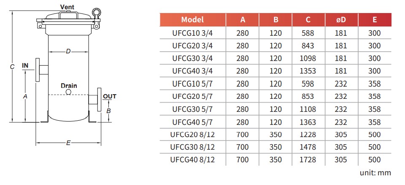Select the øD column header
The width and height of the screenshot is (405, 185).
click(341, 20)
